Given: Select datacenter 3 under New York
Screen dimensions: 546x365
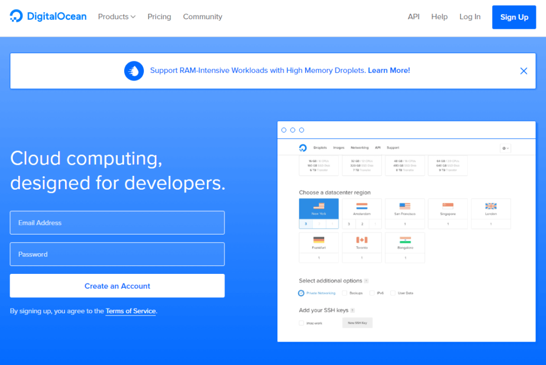Looking at the screenshot, I should point(306,224).
